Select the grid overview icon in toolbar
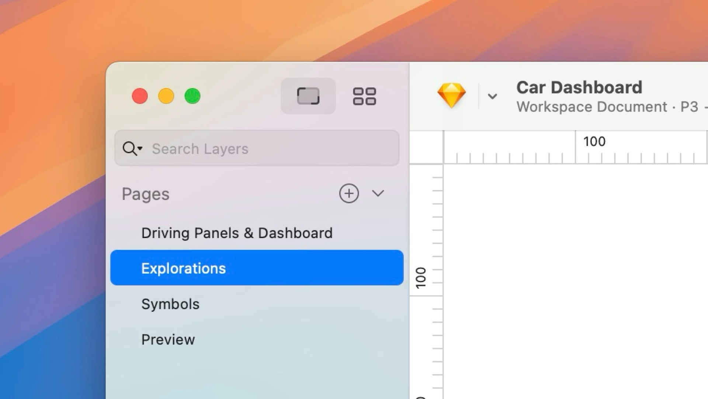708x399 pixels. click(x=364, y=96)
